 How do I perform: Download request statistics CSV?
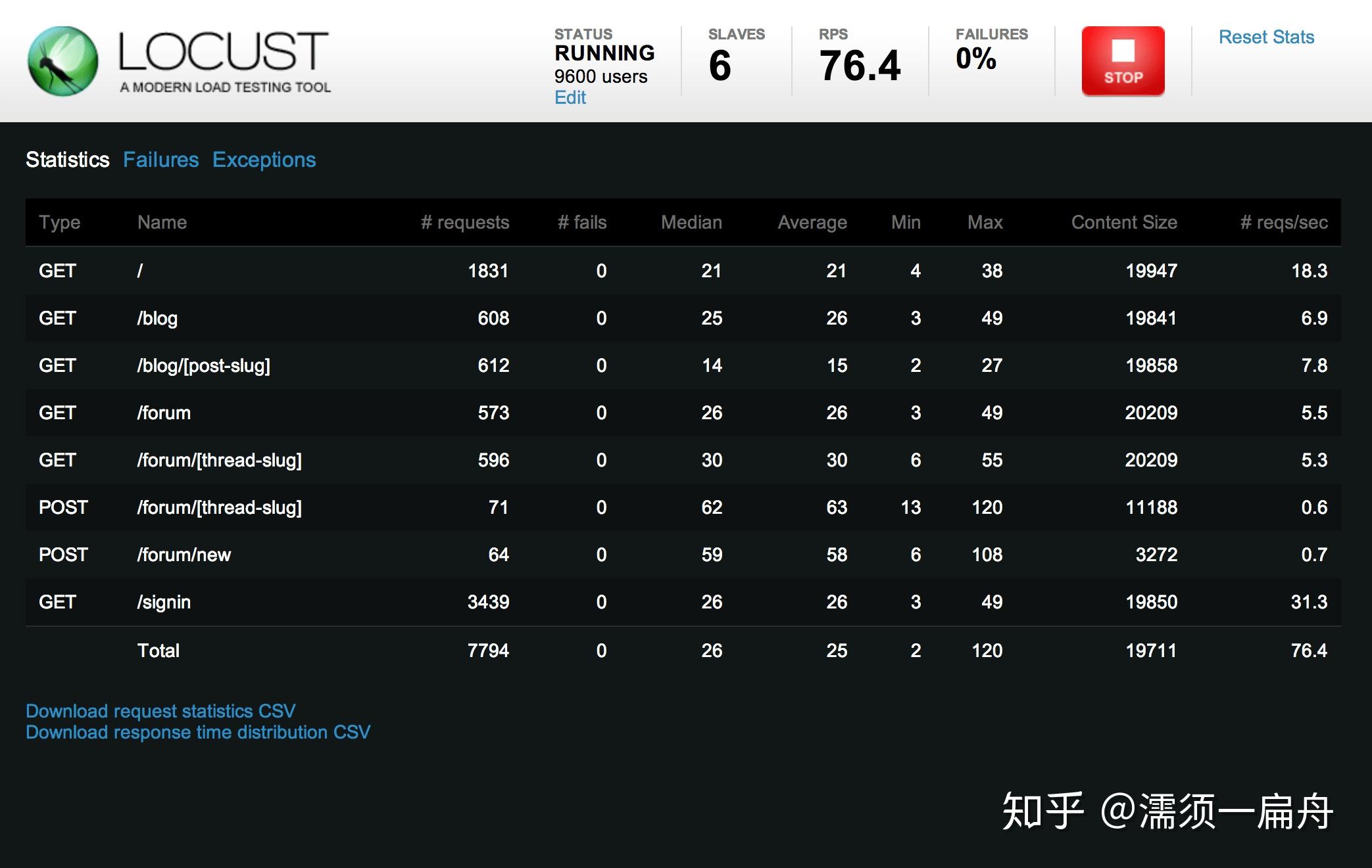[x=160, y=711]
